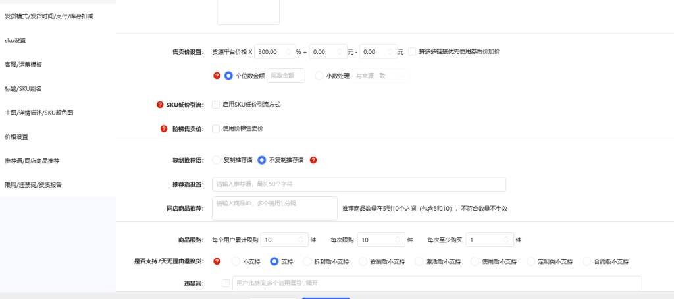This screenshot has width=674, height=299.
Task: Click the 推荐语设置 text input
Action: (x=359, y=184)
